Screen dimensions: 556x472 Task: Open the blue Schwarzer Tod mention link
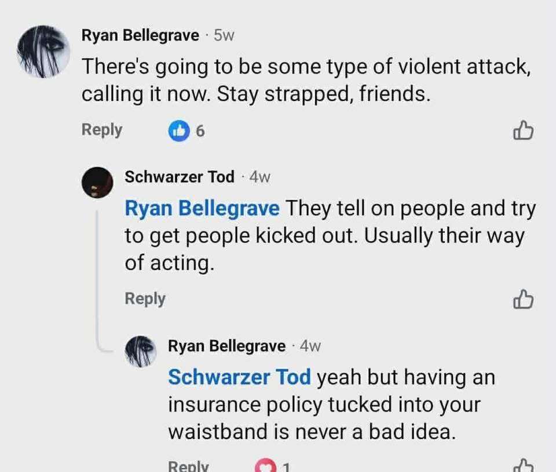pos(240,377)
